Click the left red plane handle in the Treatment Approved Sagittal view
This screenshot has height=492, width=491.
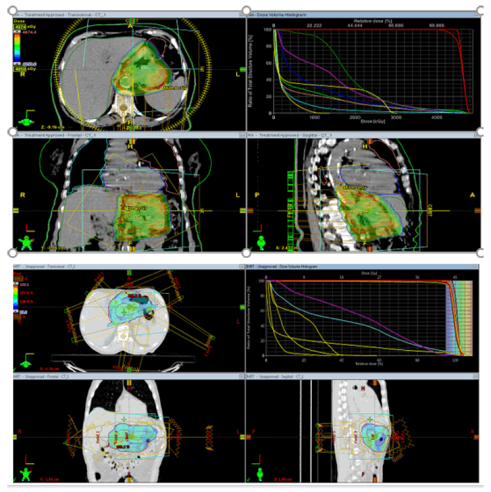[x=250, y=211]
